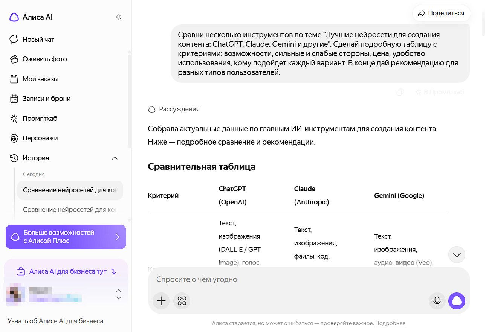The height and width of the screenshot is (332, 486).
Task: Click the Алиса AI logo icon
Action: click(14, 17)
